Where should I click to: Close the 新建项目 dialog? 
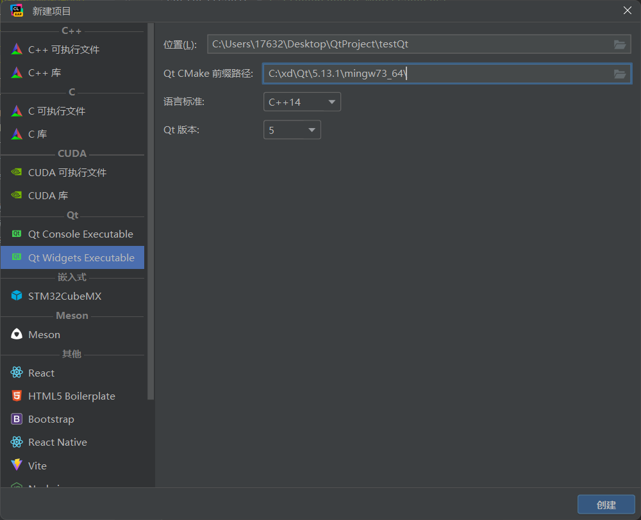point(627,11)
